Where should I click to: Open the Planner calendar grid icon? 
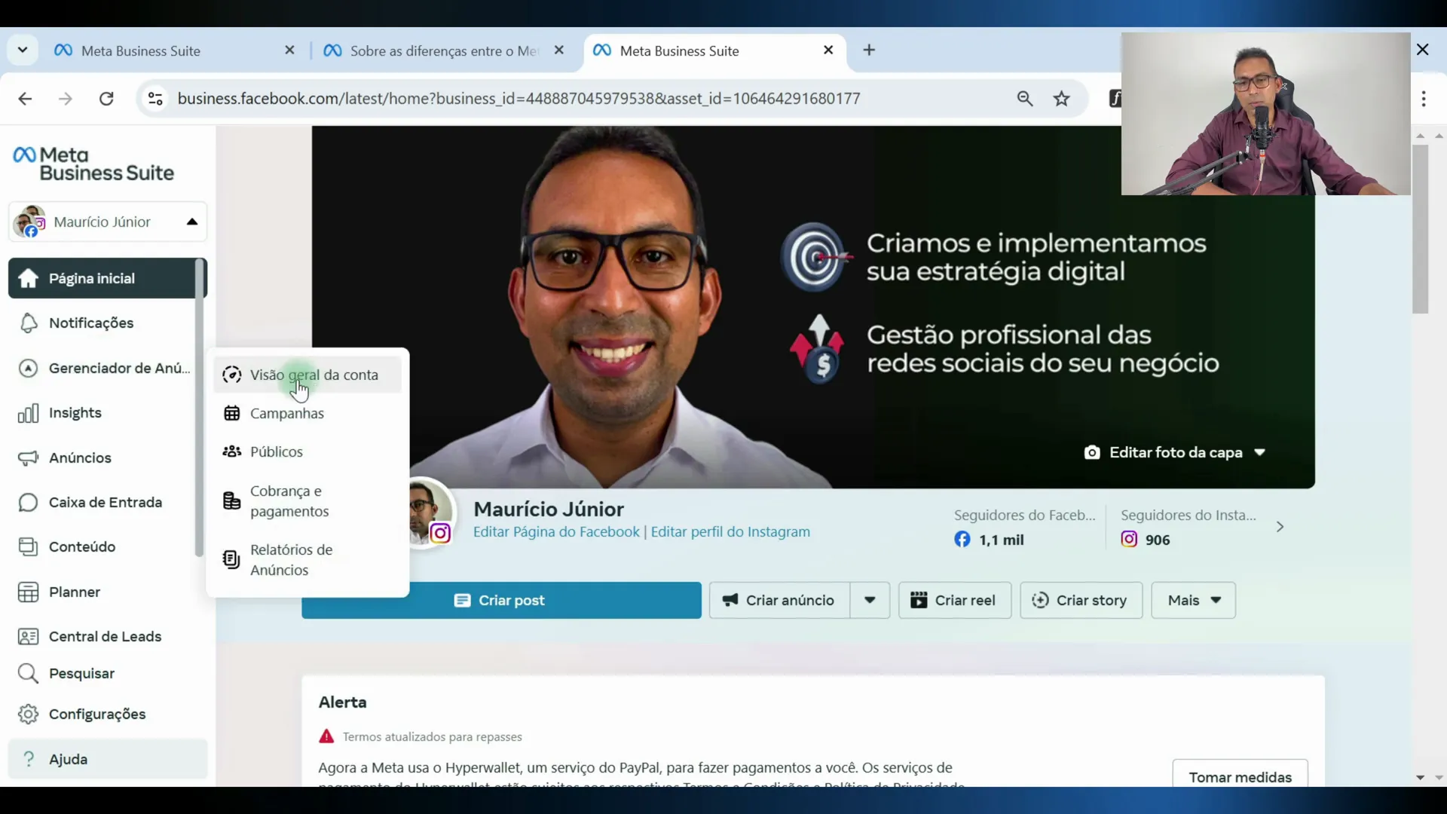(x=28, y=592)
